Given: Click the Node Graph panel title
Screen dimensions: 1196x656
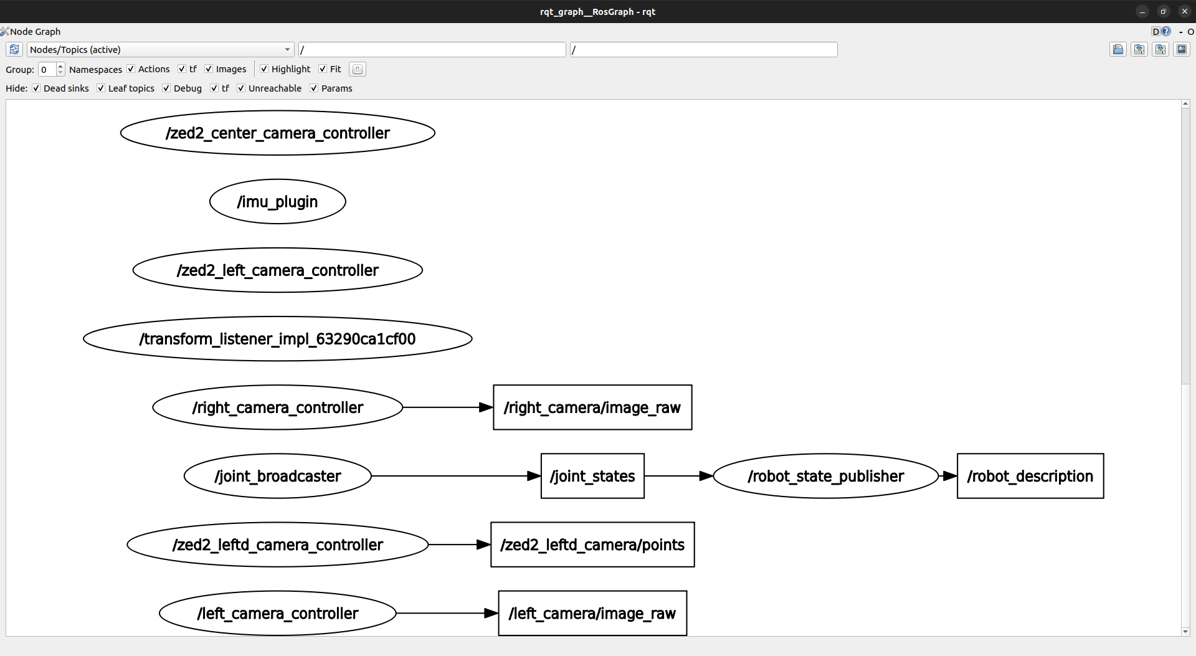Looking at the screenshot, I should 35,31.
